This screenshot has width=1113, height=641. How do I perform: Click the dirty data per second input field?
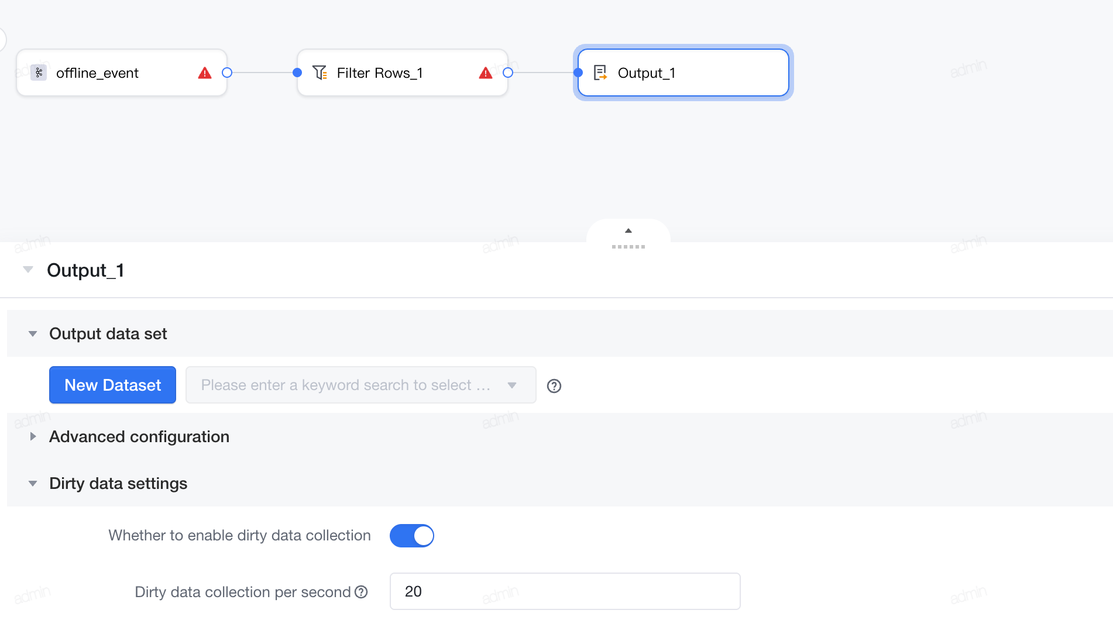[x=565, y=591]
